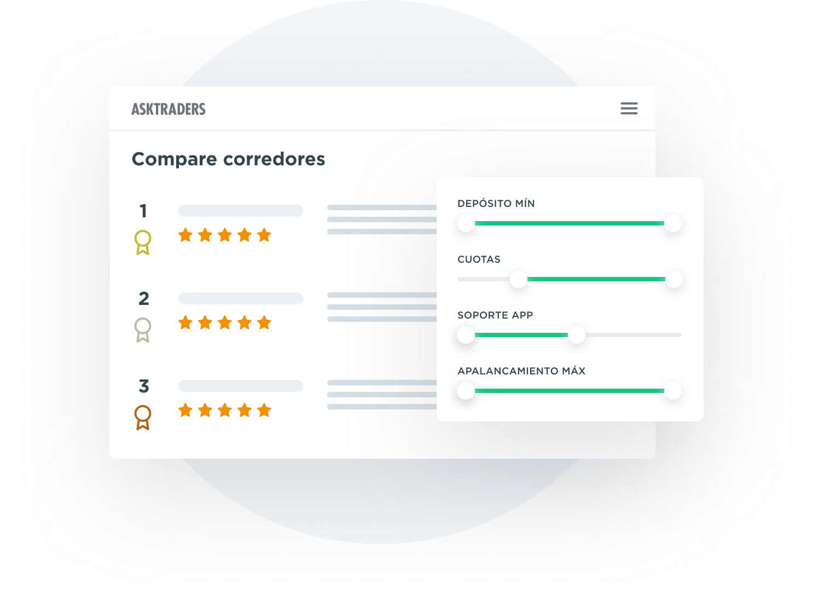
Task: Open the hamburger menu icon
Action: 629,108
